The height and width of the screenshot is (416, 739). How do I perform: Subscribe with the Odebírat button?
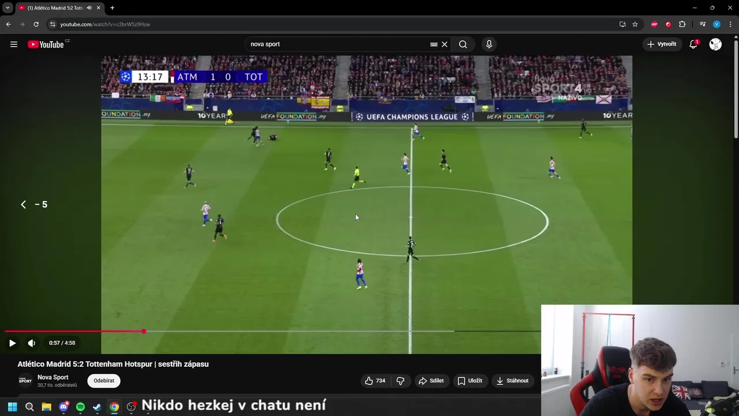(x=104, y=381)
